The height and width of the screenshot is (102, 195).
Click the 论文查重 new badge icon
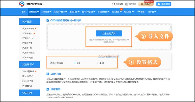(x=121, y=9)
